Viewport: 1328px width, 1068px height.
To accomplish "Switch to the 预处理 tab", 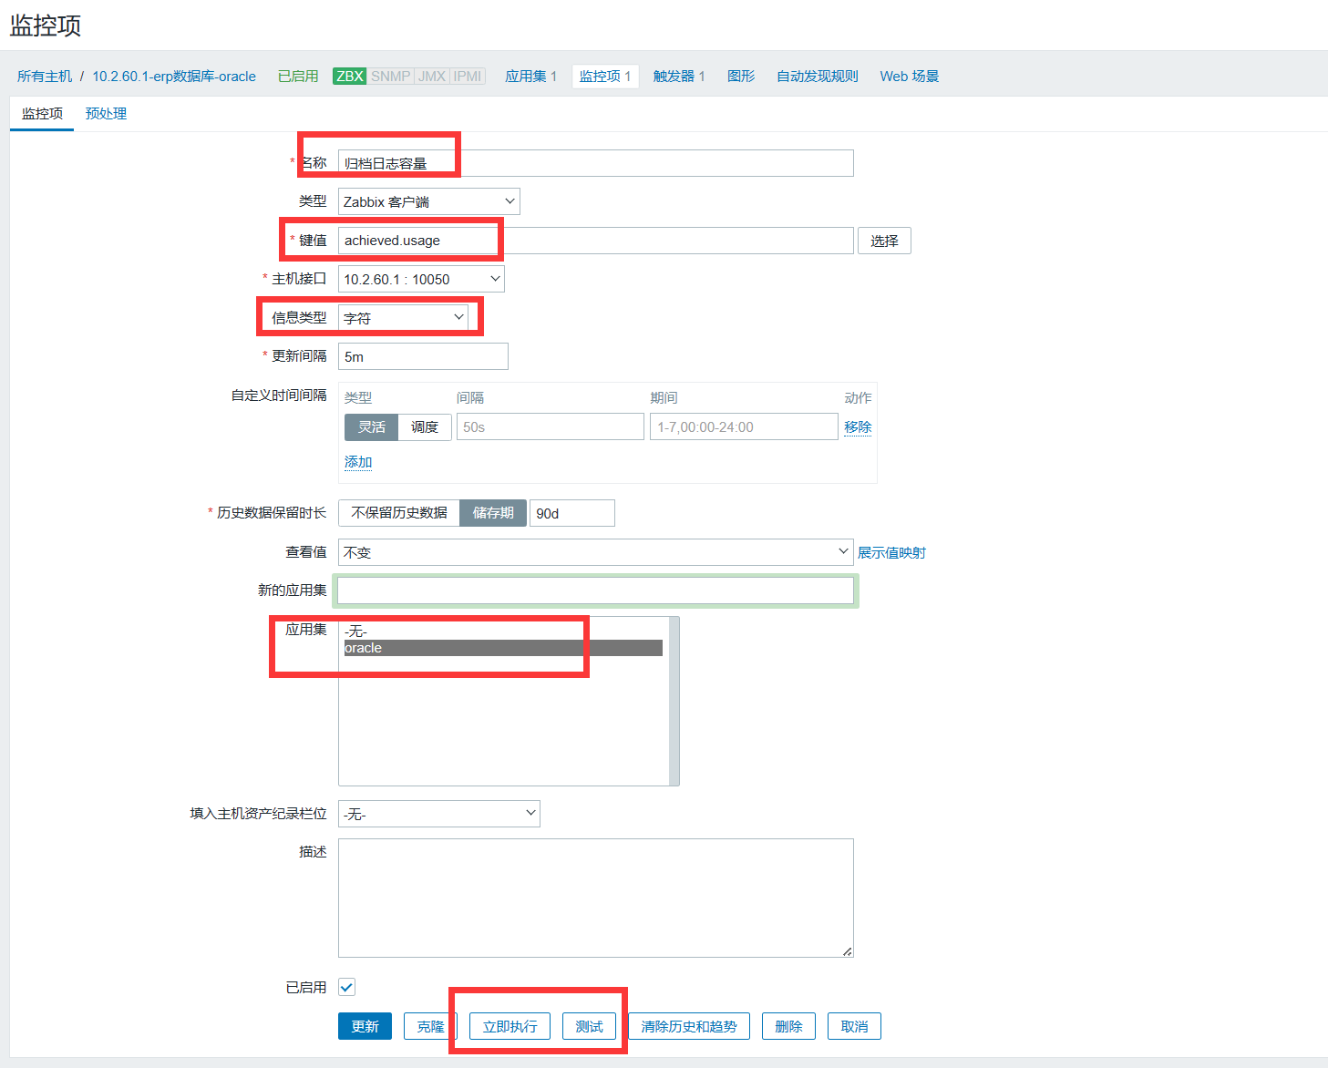I will pyautogui.click(x=105, y=113).
